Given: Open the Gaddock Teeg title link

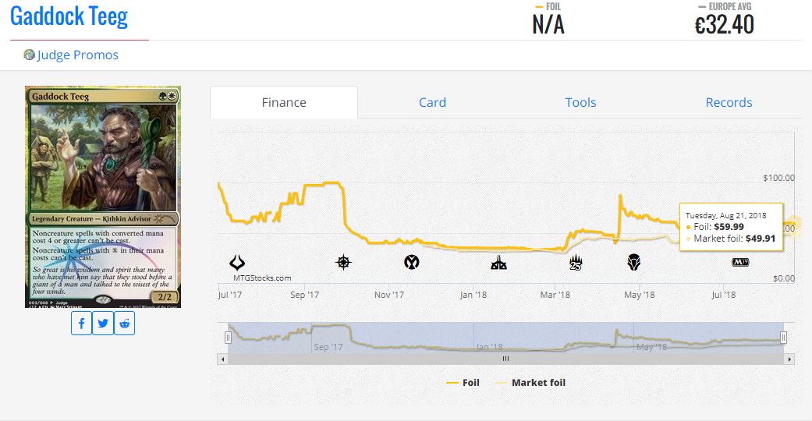Looking at the screenshot, I should coord(69,16).
